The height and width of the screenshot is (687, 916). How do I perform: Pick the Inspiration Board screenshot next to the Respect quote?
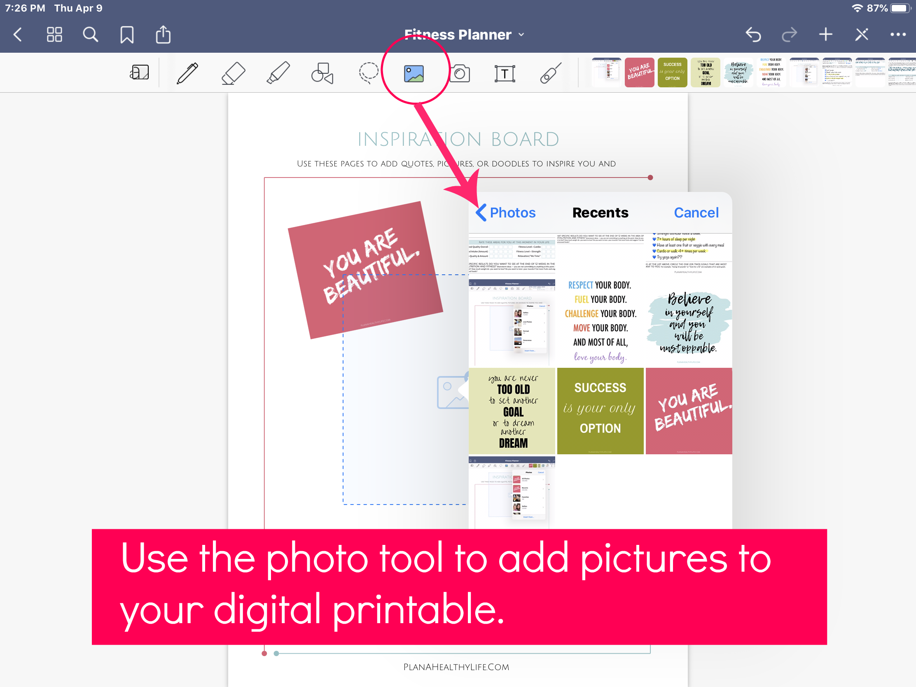pyautogui.click(x=512, y=322)
